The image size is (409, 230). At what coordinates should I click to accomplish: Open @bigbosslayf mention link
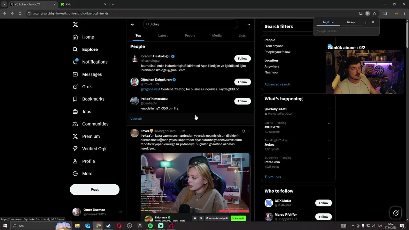[x=150, y=89]
